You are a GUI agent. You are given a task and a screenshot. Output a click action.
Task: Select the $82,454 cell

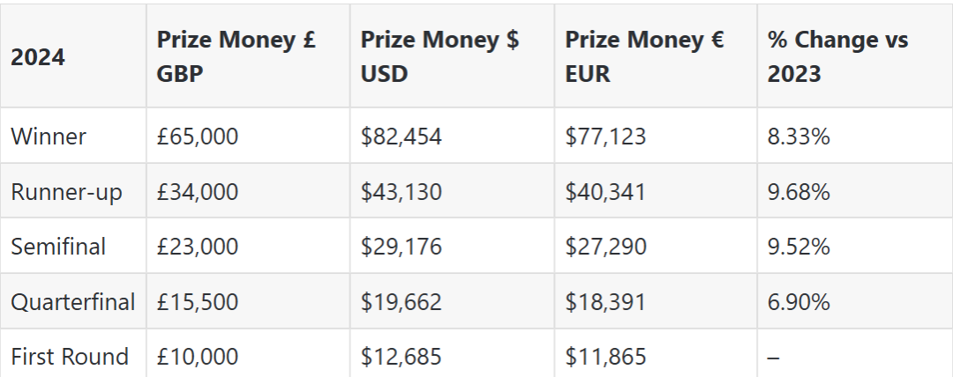pyautogui.click(x=401, y=137)
